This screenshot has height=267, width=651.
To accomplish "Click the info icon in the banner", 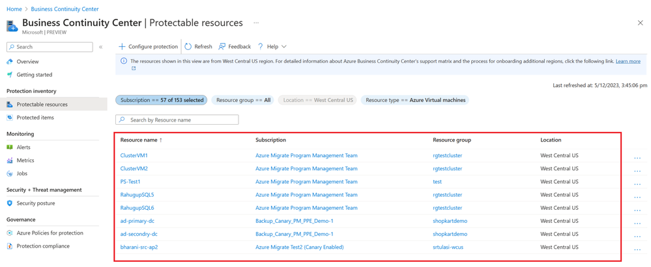I will click(124, 61).
